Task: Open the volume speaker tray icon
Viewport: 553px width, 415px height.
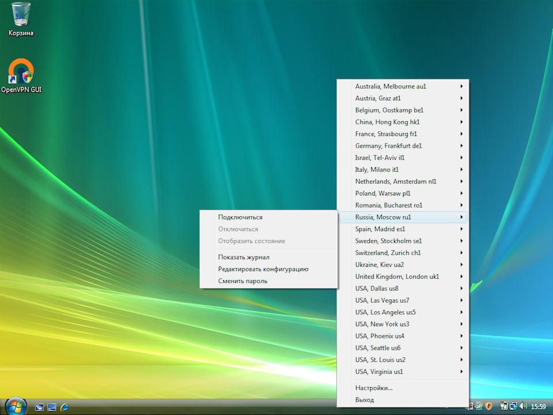Action: pyautogui.click(x=523, y=406)
